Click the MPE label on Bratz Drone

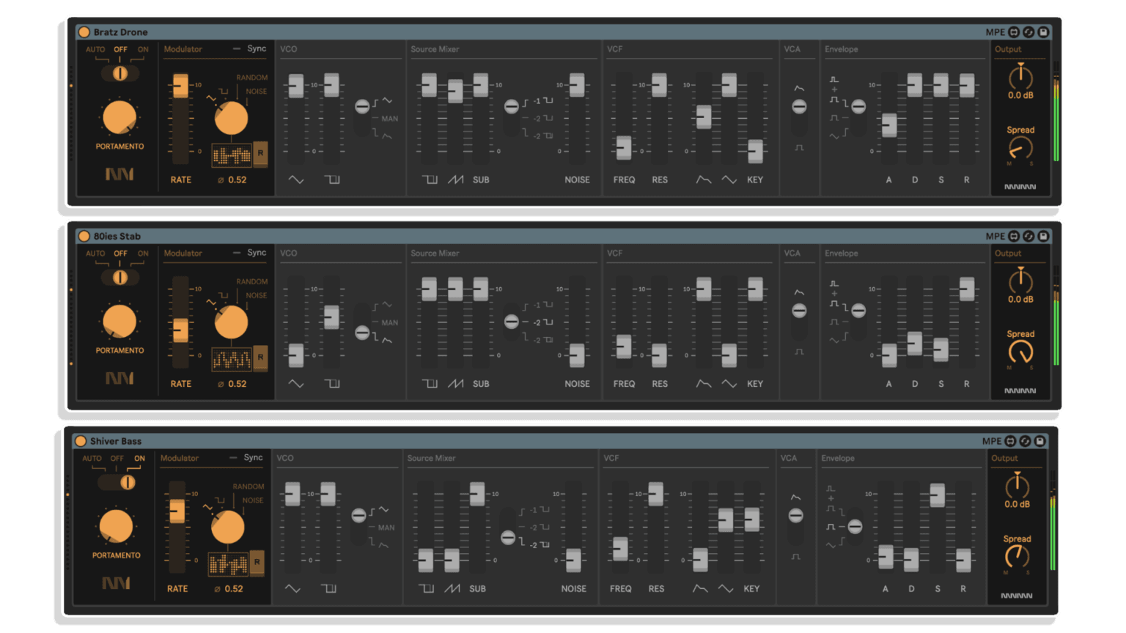click(995, 32)
